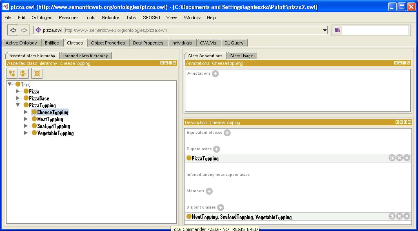Edit the disjoint classes row with the circle icon

[x=407, y=216]
